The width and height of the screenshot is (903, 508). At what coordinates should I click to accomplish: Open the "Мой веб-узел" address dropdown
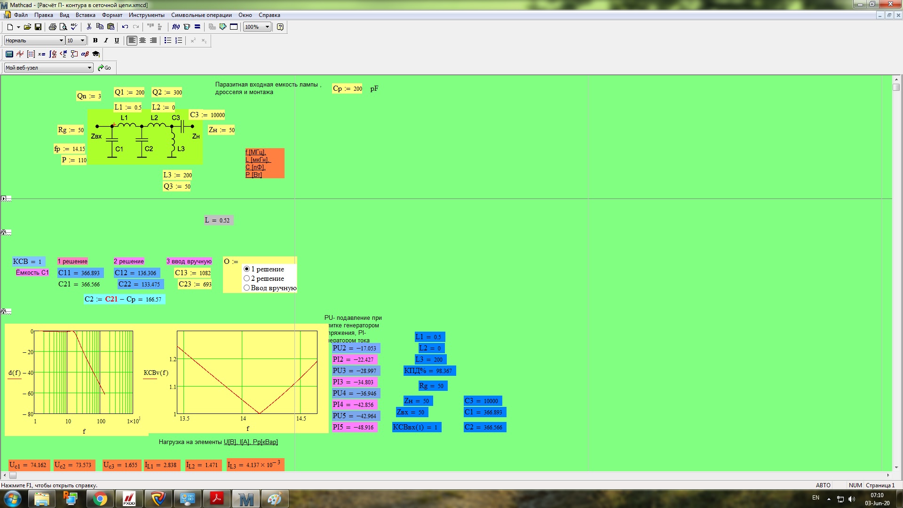[89, 68]
